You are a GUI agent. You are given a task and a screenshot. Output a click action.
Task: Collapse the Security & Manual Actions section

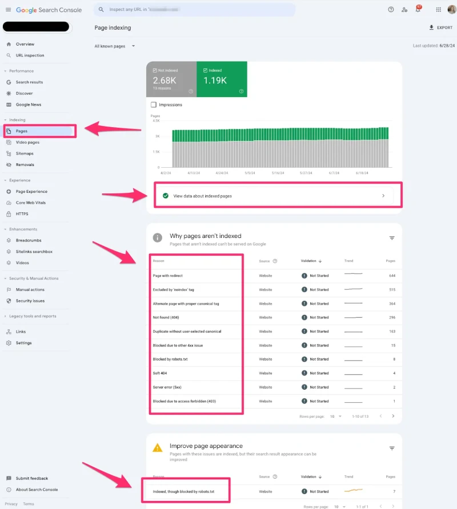click(5, 278)
